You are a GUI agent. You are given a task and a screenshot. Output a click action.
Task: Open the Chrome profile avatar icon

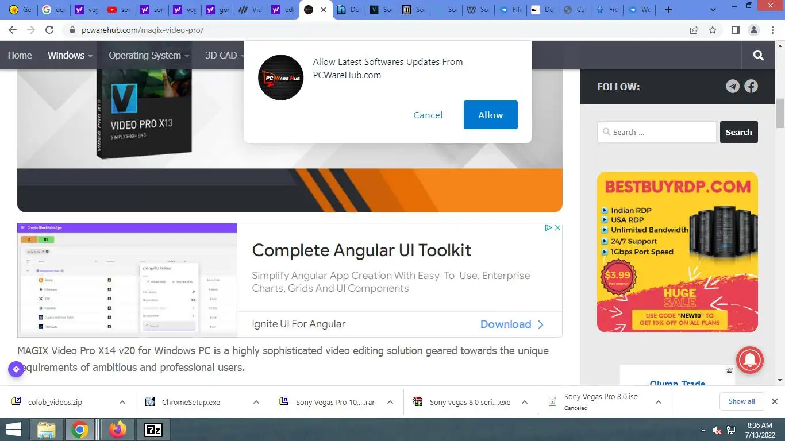click(753, 30)
